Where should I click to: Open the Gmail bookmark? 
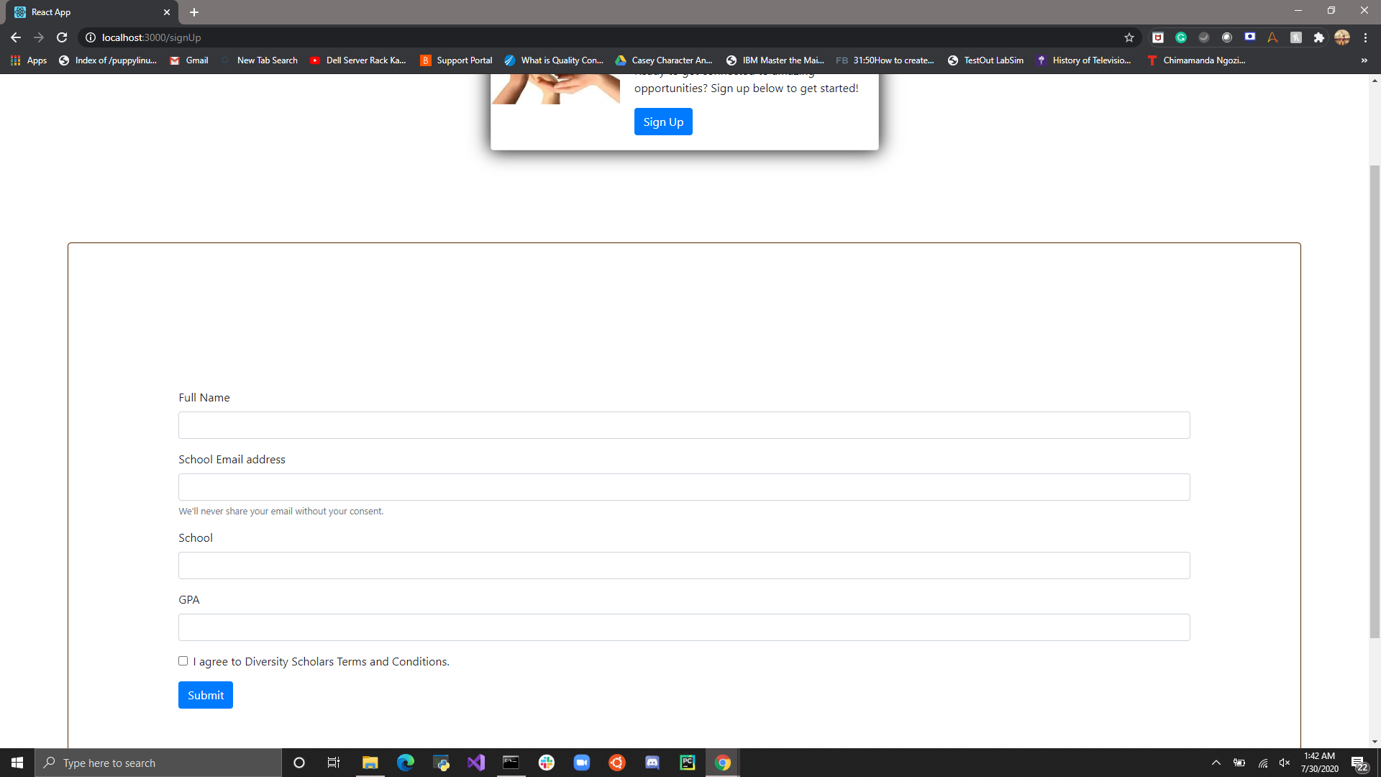click(189, 60)
